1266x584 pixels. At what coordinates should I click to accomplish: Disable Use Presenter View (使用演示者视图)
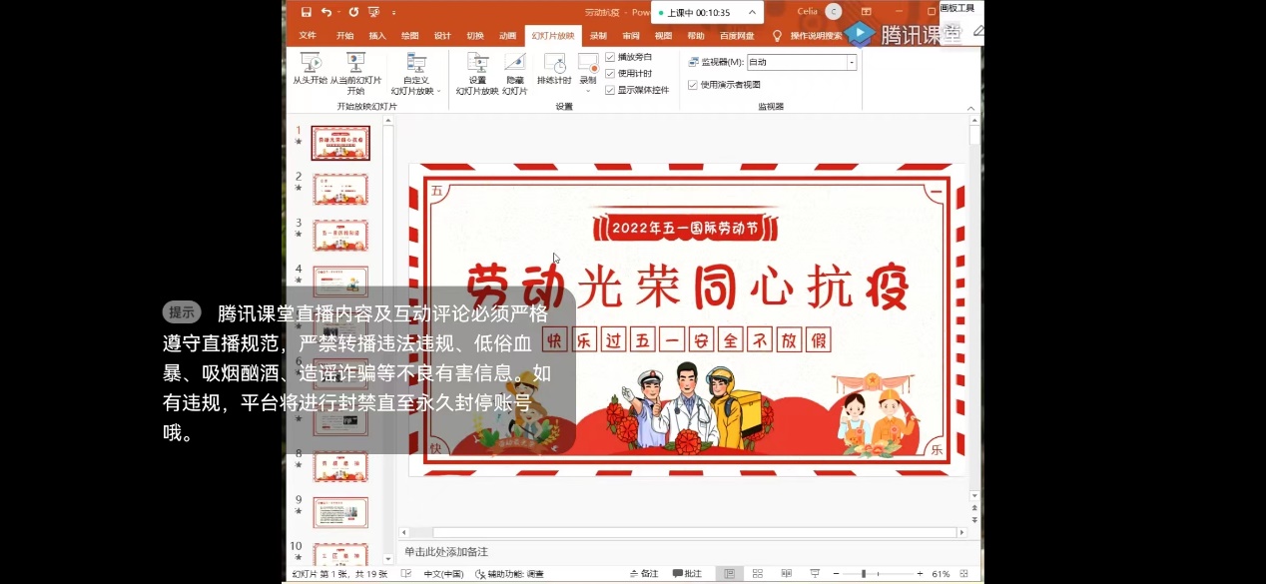[x=693, y=85]
